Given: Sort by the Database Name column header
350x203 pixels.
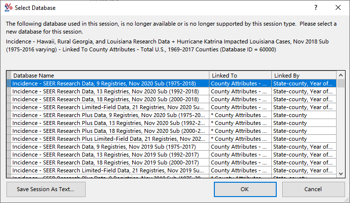Looking at the screenshot, I should [108, 75].
